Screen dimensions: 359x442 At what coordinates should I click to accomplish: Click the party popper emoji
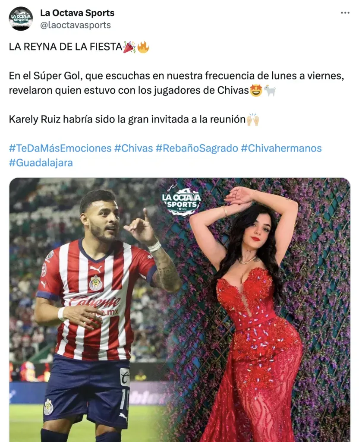(129, 47)
